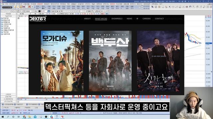Select WHAT WE DO in Dexter navigation
The image size is (213, 119).
point(101,19)
